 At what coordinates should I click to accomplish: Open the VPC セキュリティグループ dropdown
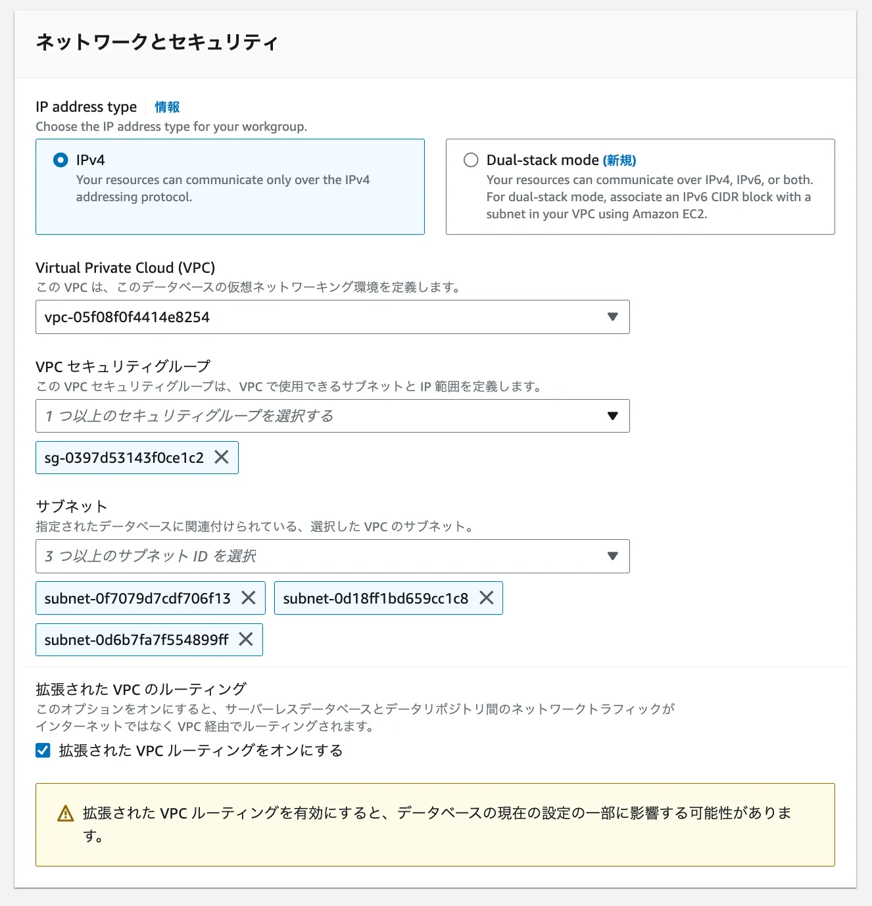tap(322, 416)
